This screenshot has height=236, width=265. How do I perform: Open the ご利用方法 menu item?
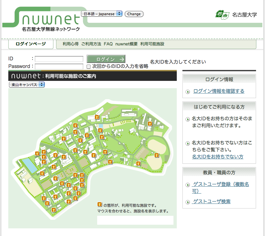(x=91, y=44)
